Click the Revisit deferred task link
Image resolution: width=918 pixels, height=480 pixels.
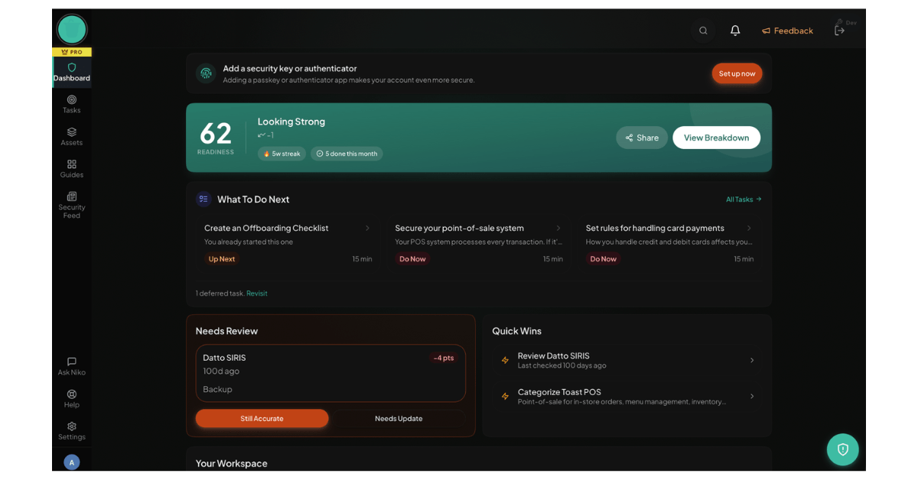257,294
